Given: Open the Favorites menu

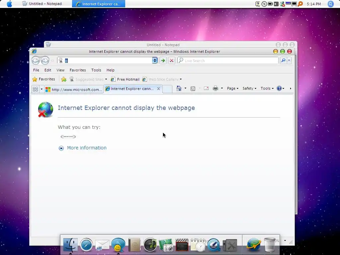Looking at the screenshot, I should [78, 70].
